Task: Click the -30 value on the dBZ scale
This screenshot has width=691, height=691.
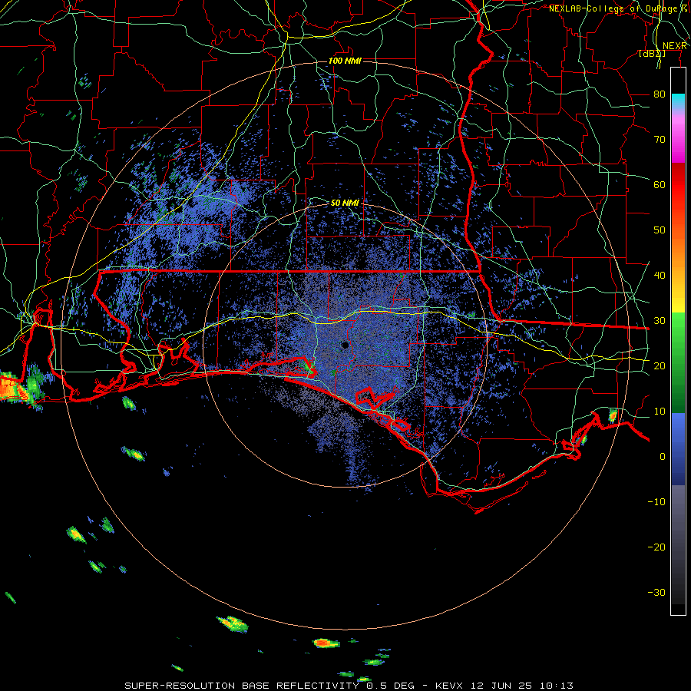Action: click(656, 592)
